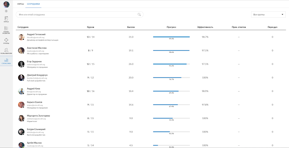The height and width of the screenshot is (148, 289).
Task: Click the search magnifier icon
Action: point(139,14)
